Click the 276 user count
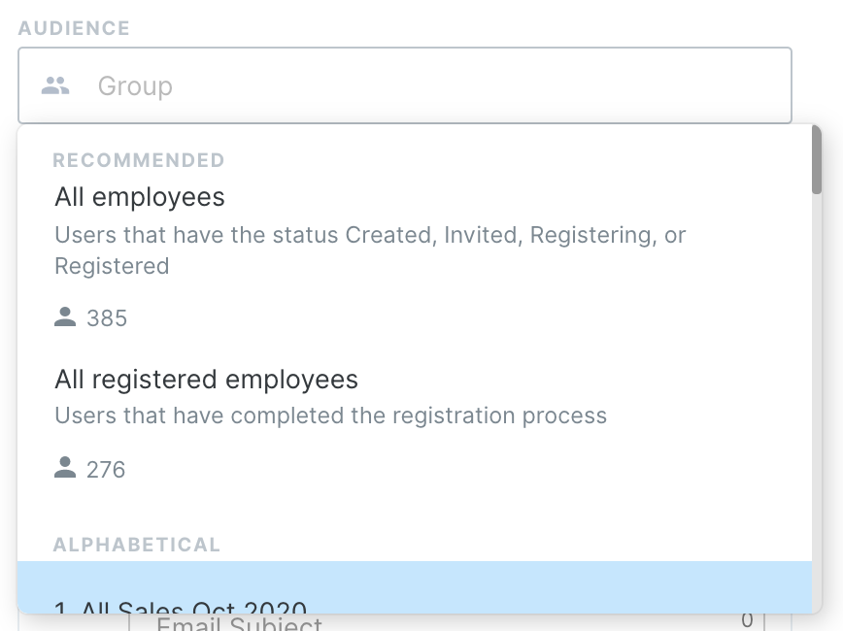This screenshot has width=843, height=631. tap(106, 470)
